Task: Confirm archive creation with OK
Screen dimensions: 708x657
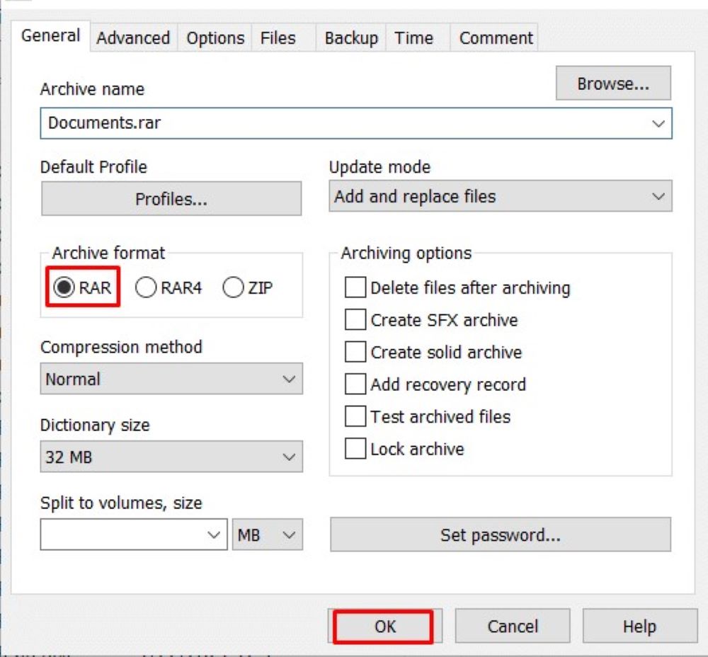Action: point(383,627)
